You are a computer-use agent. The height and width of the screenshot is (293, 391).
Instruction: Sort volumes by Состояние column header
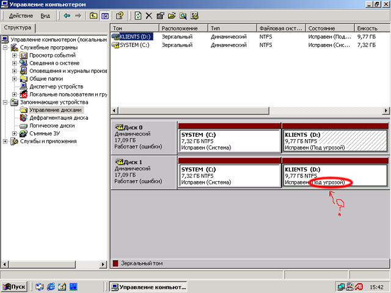(328, 28)
